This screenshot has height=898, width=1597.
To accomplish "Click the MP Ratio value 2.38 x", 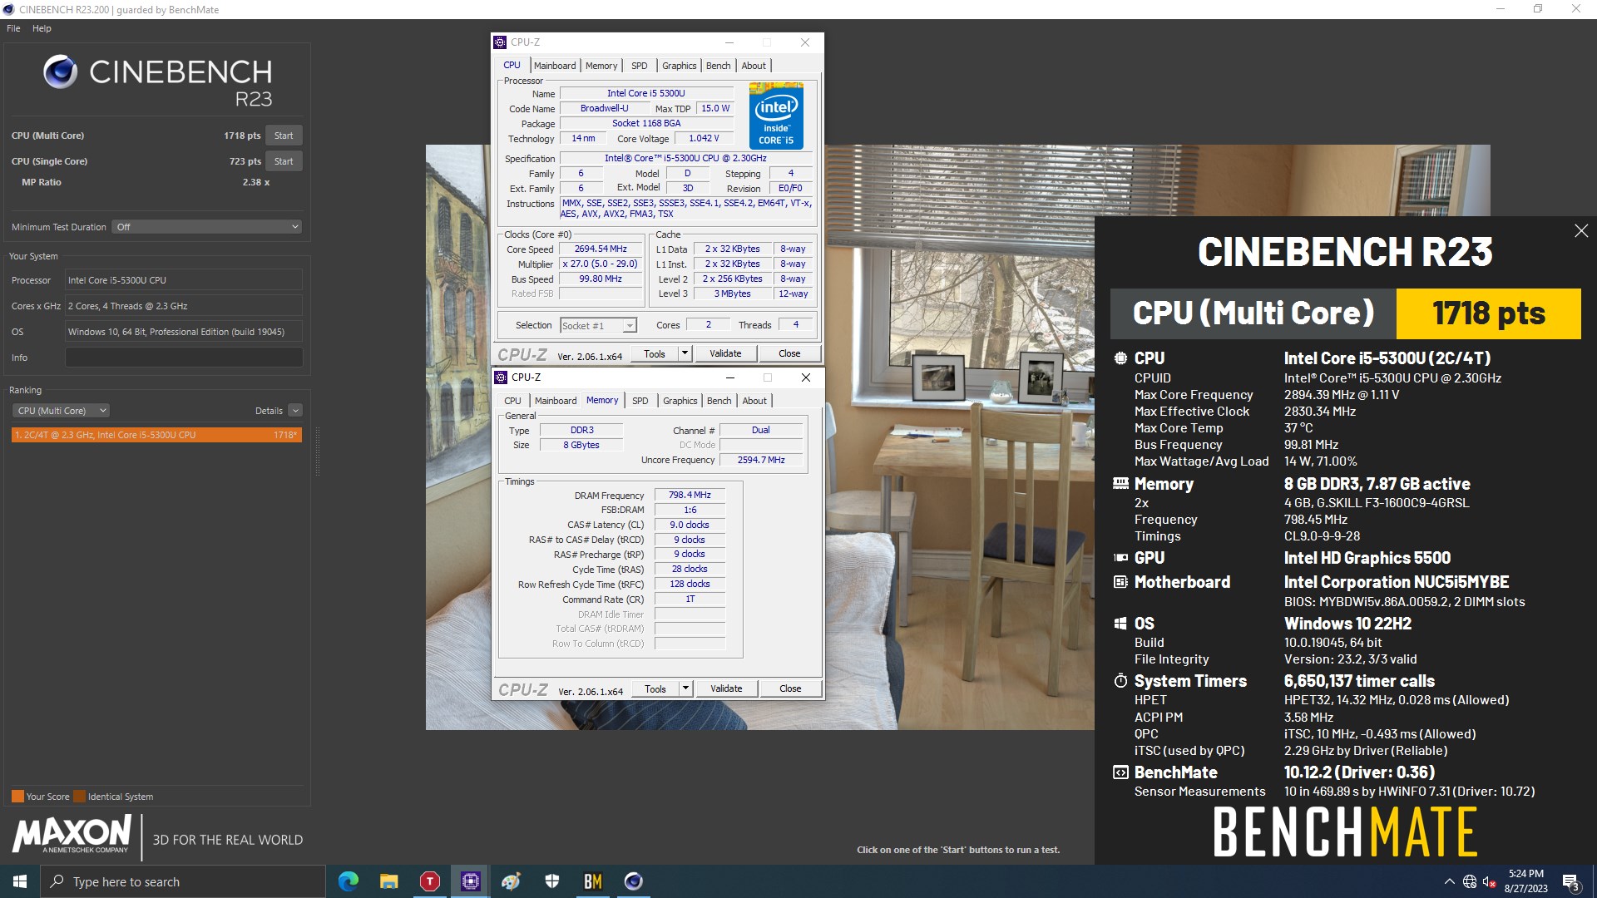I will coord(256,182).
